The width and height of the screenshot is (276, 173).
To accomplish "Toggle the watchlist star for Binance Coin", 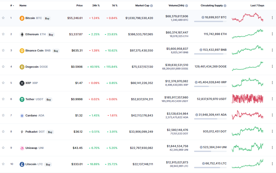I will point(3,50).
